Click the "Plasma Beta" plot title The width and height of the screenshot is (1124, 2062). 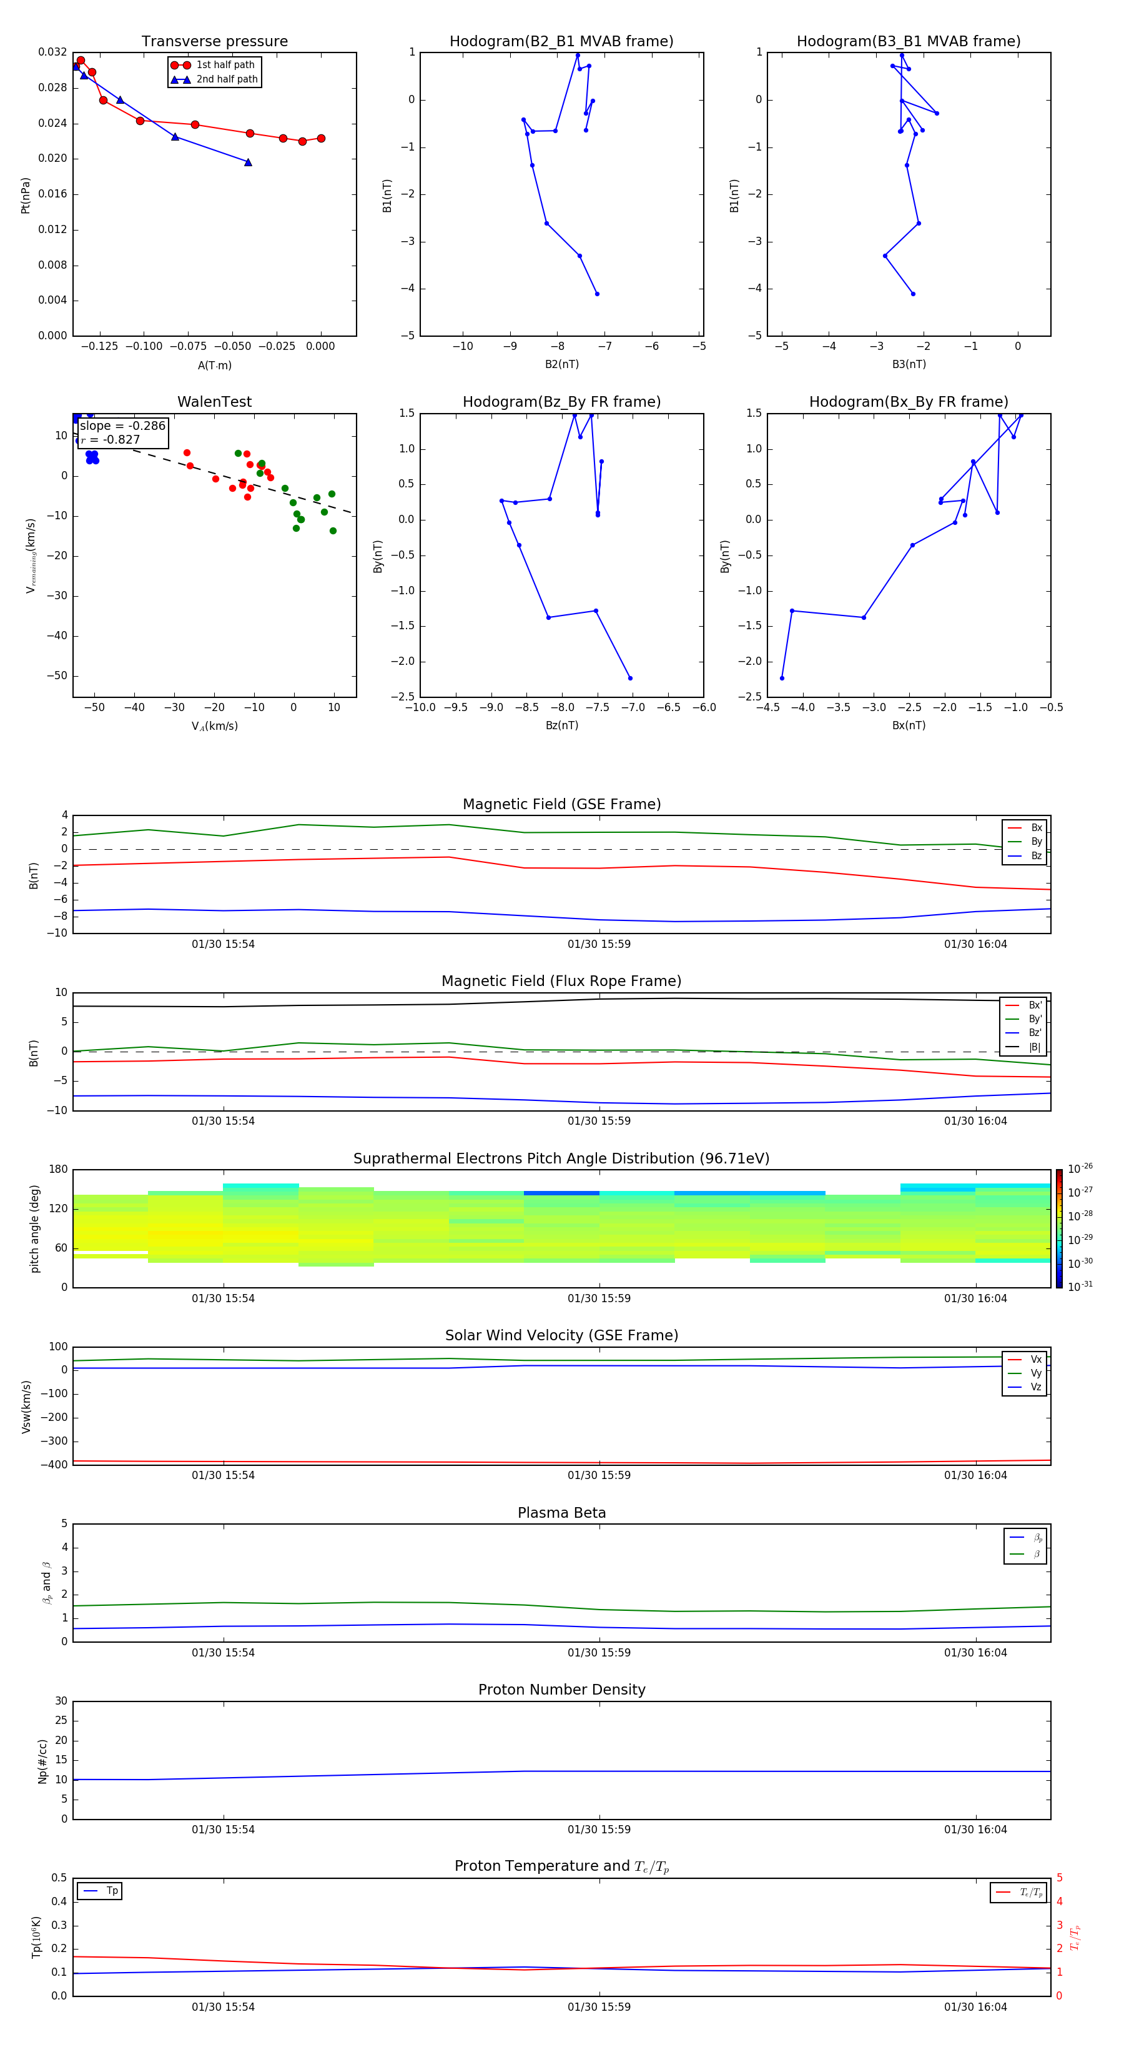pos(561,1513)
